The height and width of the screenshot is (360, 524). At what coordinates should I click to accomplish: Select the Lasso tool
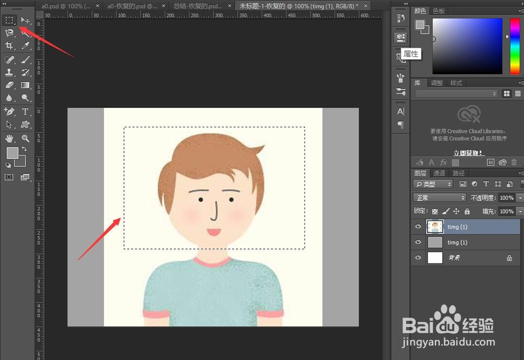coord(9,32)
